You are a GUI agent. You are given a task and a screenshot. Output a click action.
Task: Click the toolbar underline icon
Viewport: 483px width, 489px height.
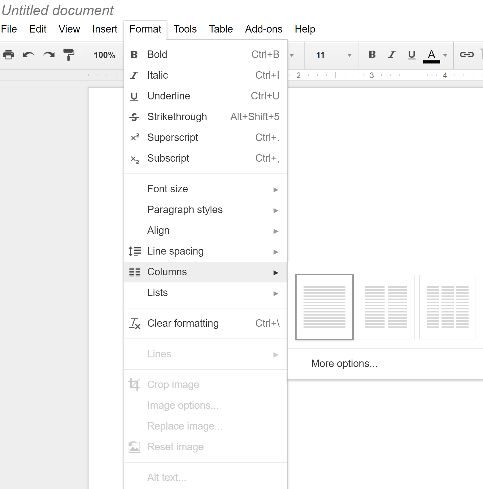[411, 55]
